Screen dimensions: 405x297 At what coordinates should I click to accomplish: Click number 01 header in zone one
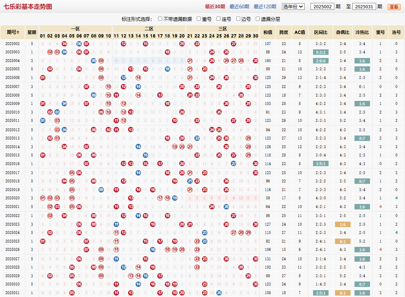coord(43,36)
